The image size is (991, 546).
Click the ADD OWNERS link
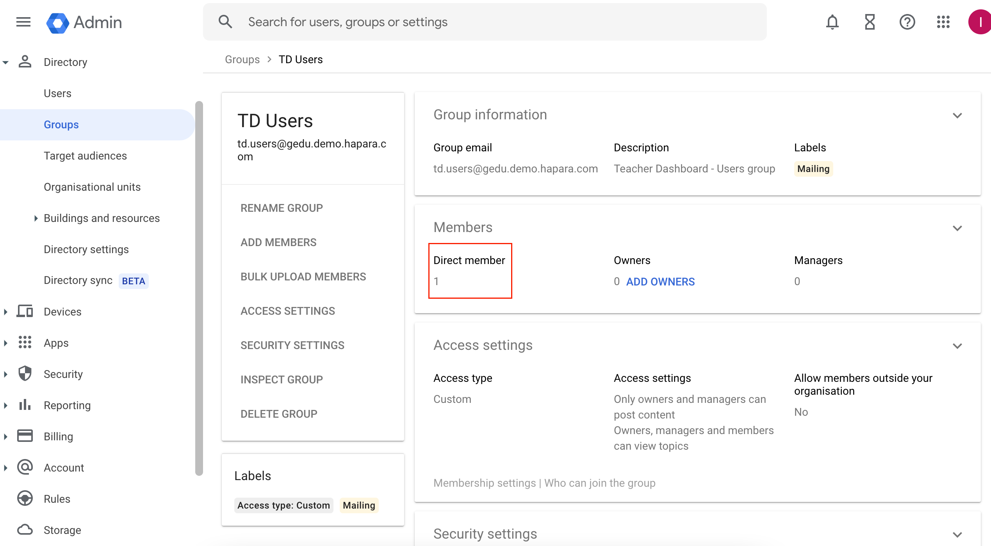coord(660,282)
